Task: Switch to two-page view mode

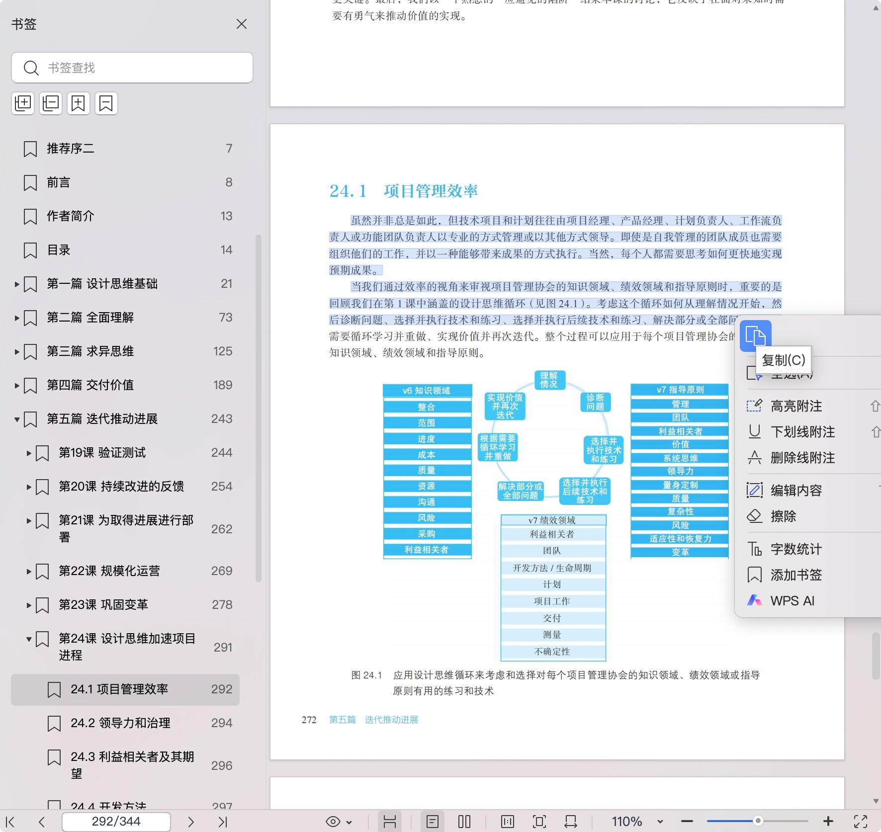Action: (464, 822)
